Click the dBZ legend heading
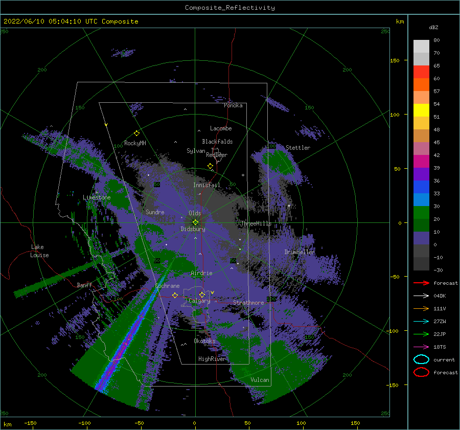The height and width of the screenshot is (430, 460). 433,27
